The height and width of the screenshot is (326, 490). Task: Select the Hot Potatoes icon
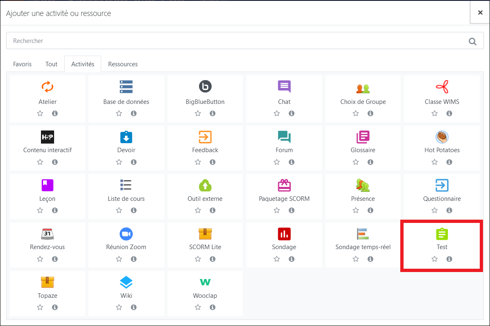442,137
